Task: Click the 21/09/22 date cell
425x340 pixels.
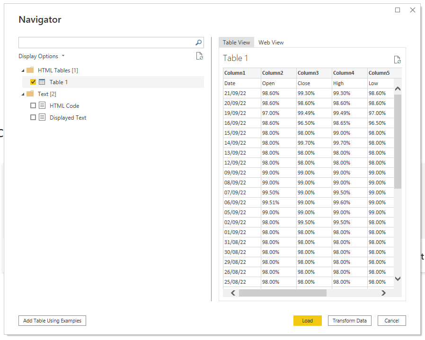Action: 242,93
